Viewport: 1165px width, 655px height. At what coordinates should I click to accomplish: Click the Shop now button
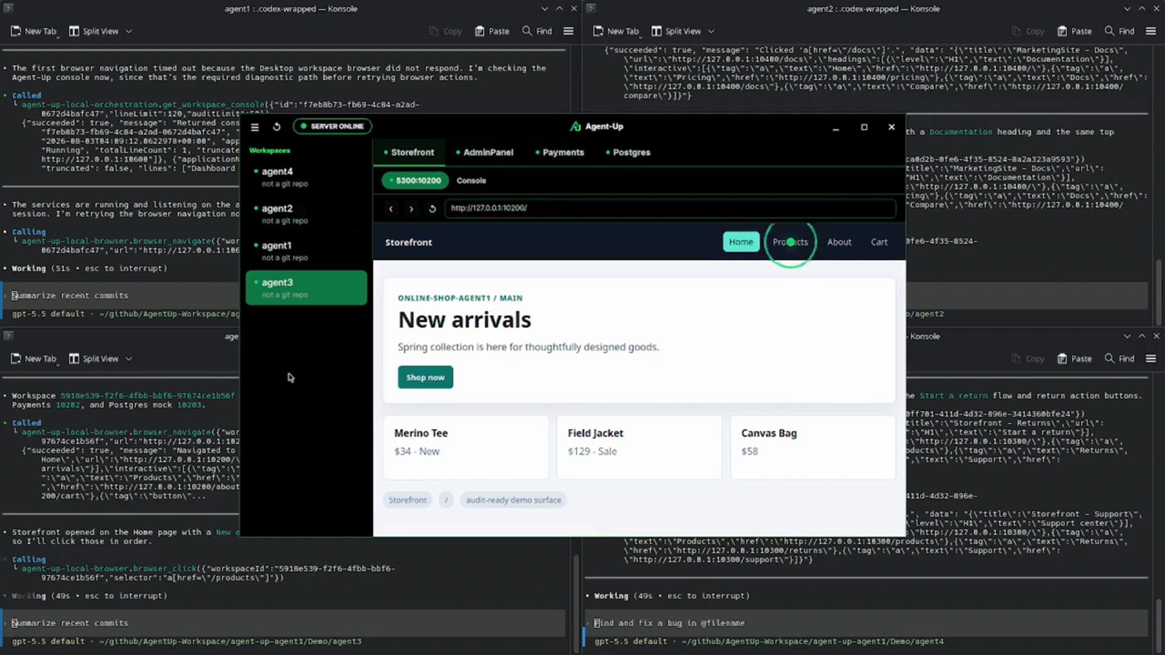pos(425,377)
